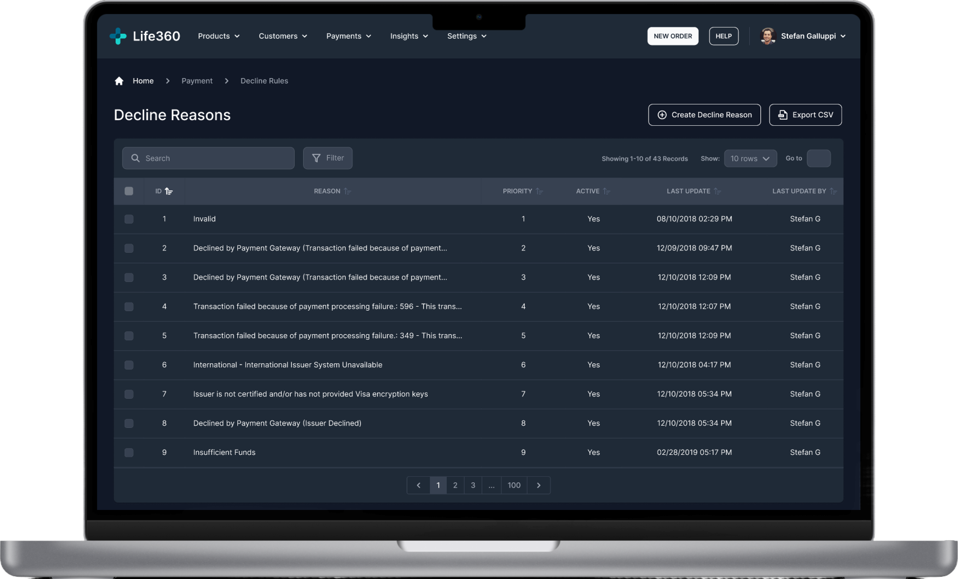958x579 pixels.
Task: Sort table by ID column icon
Action: [x=169, y=191]
